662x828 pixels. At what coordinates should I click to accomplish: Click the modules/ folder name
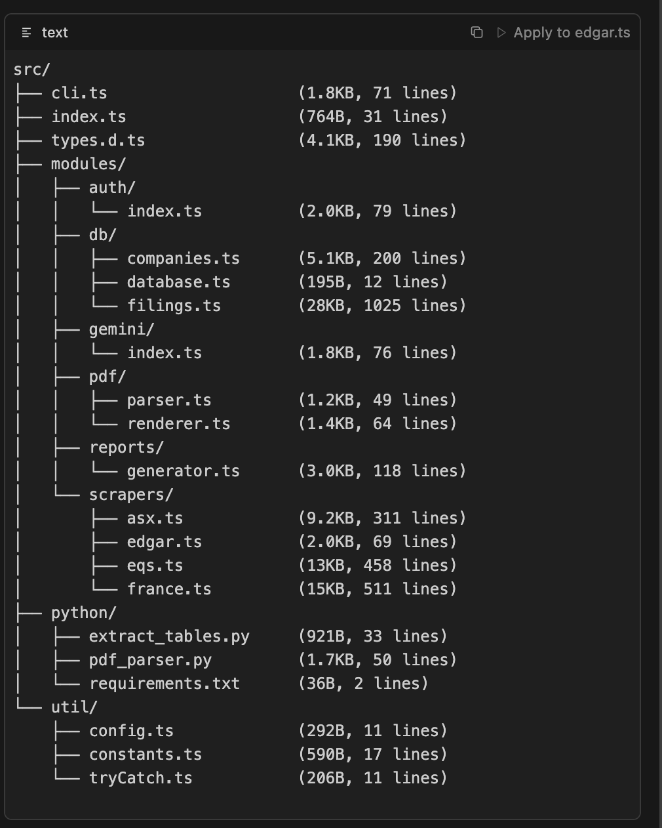click(88, 163)
